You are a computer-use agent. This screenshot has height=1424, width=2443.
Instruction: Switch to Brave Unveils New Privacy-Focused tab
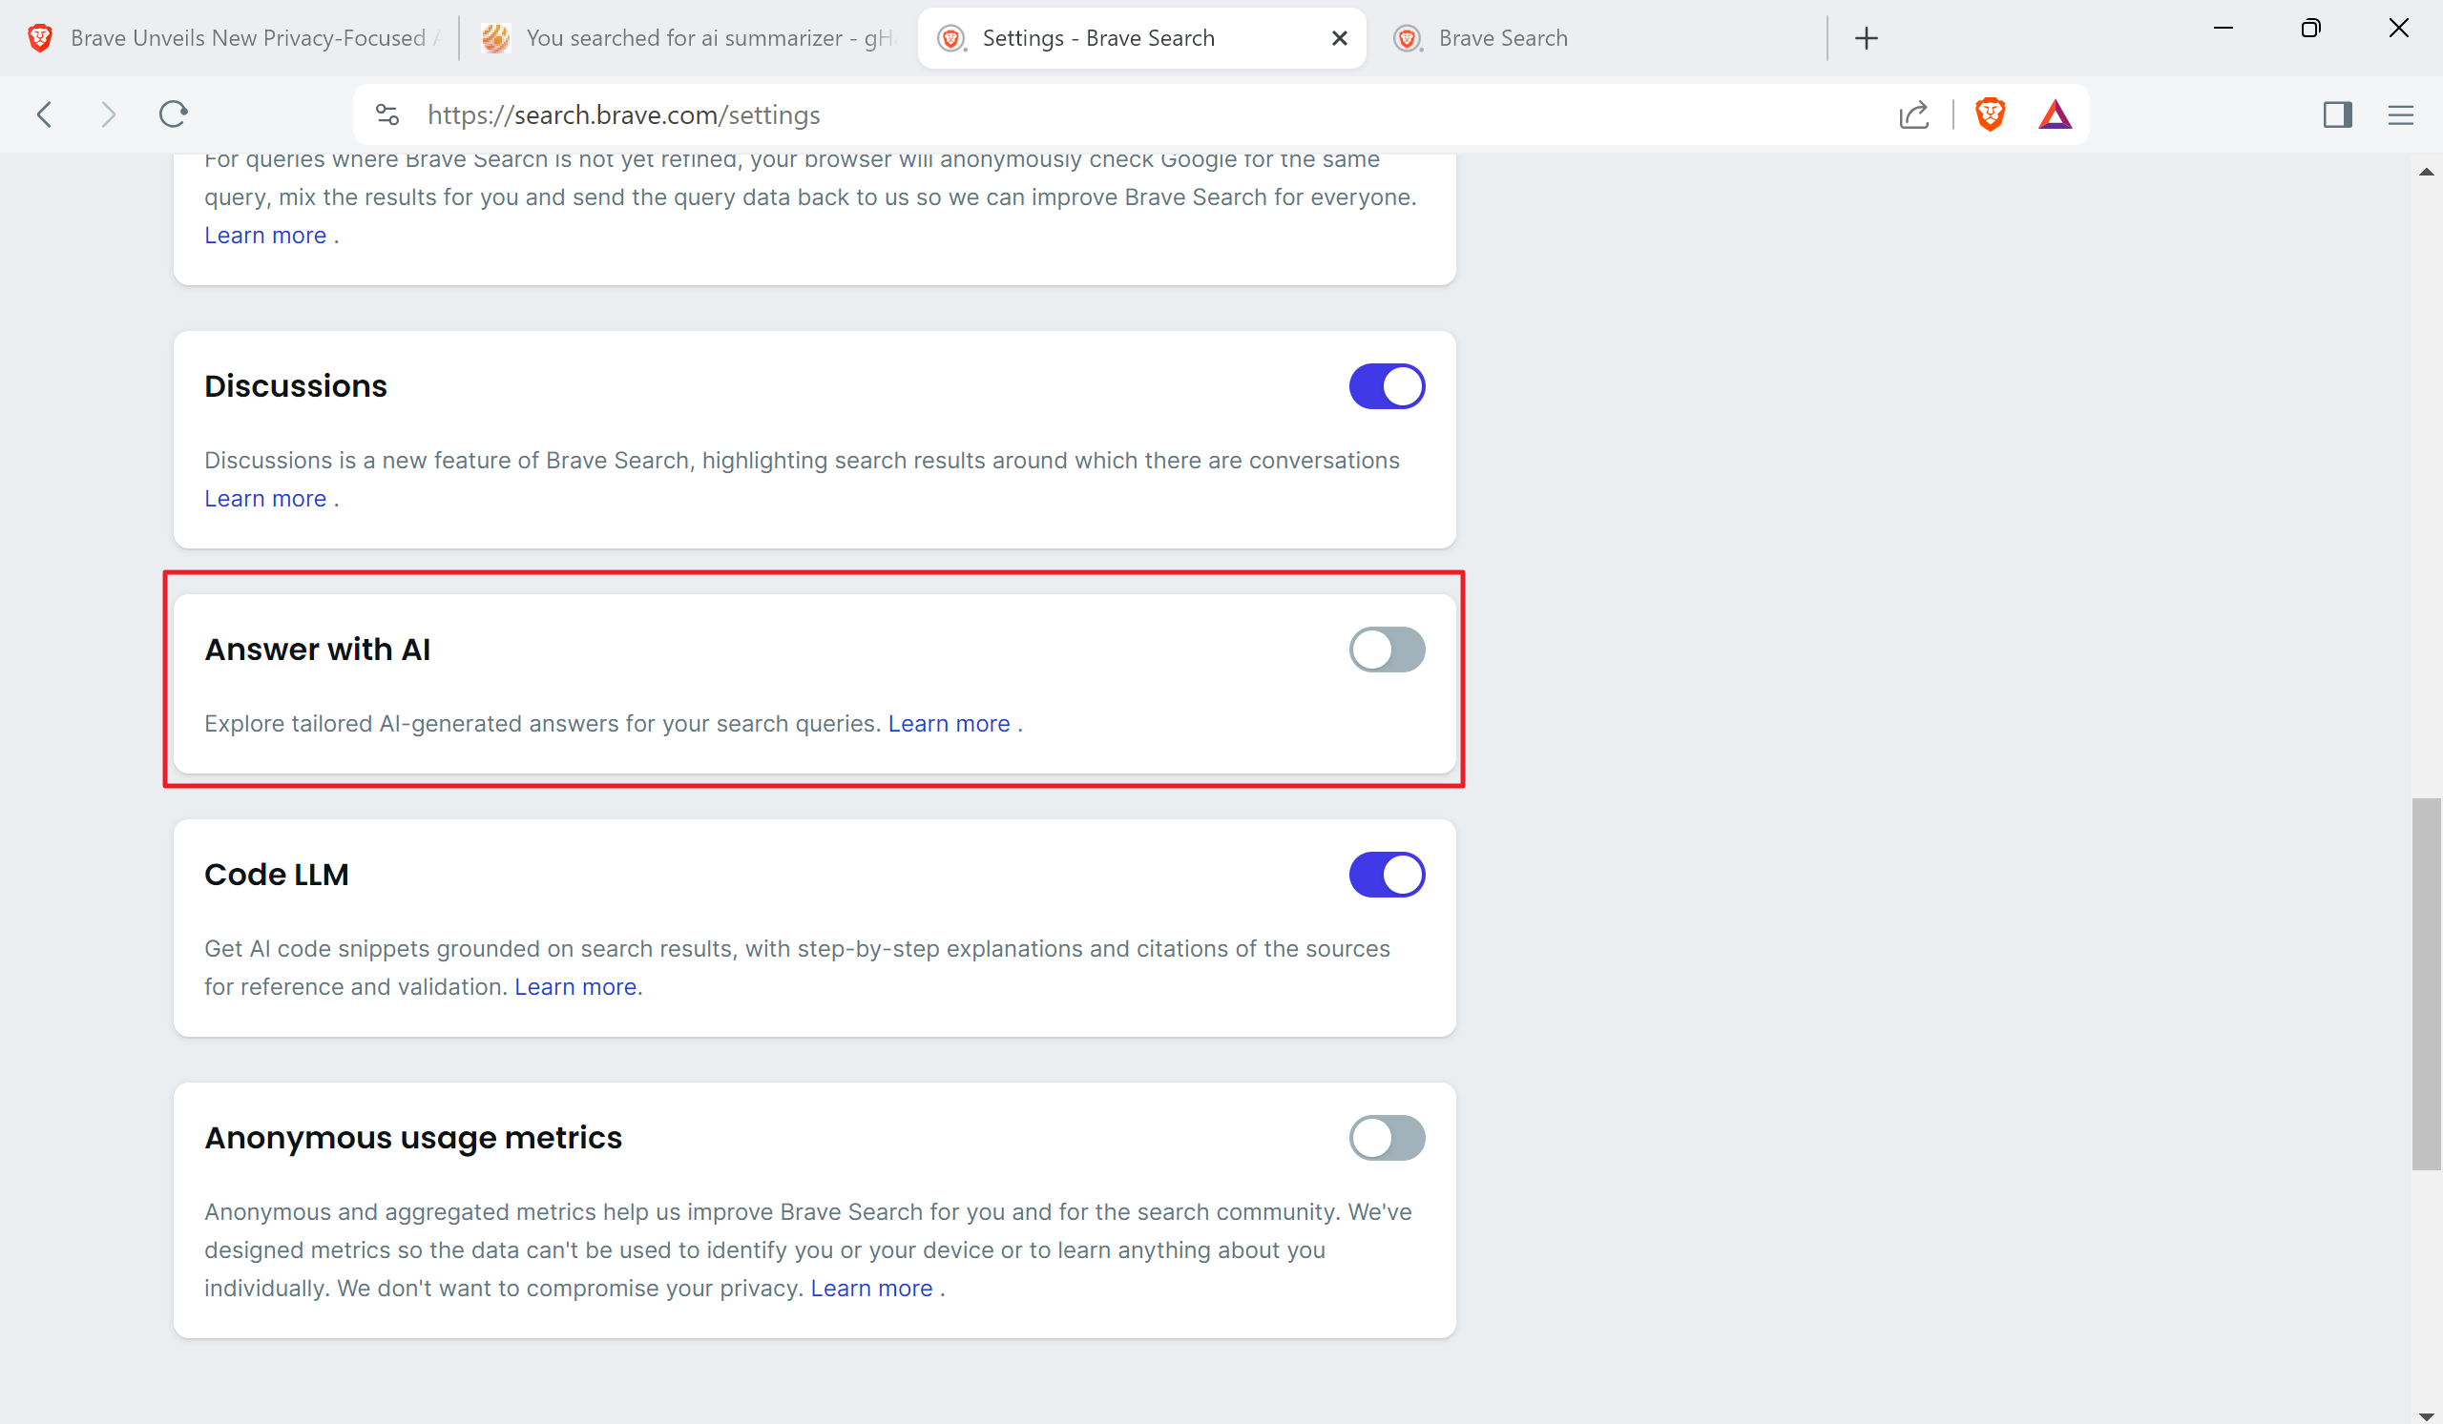tap(233, 39)
